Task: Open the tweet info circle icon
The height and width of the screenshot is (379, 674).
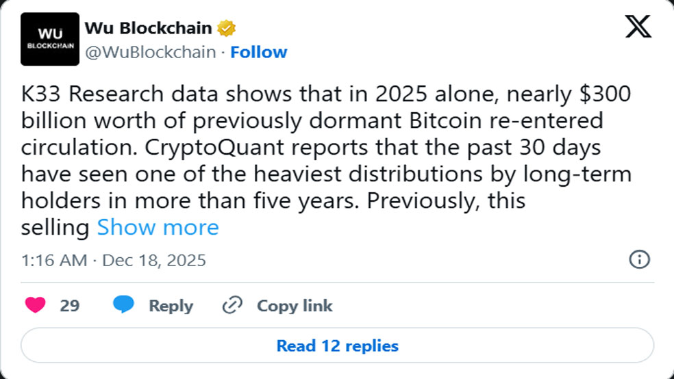Action: 639,260
